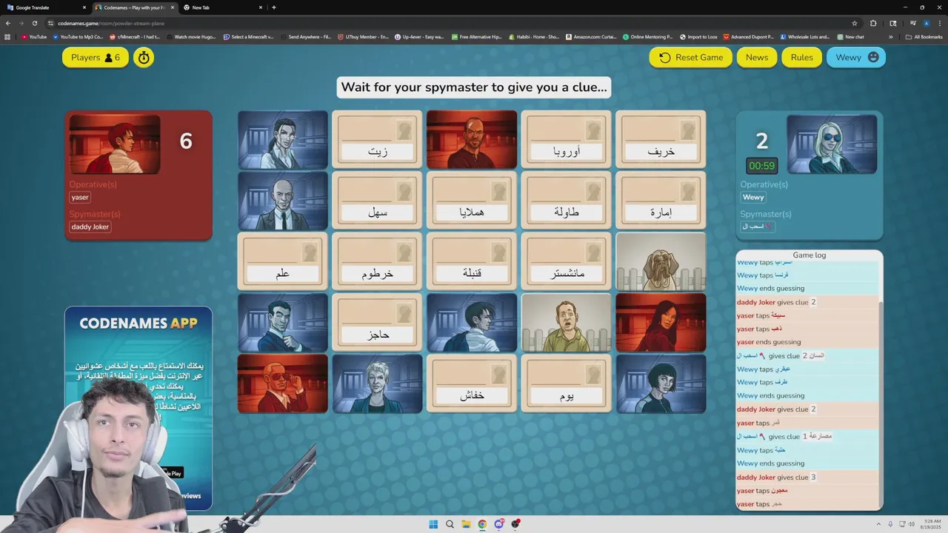Reload the Codenames page
The height and width of the screenshot is (533, 948).
[x=34, y=23]
